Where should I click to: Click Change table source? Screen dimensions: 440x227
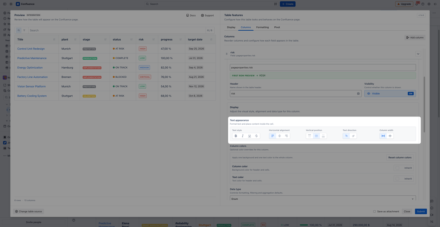tap(29, 211)
